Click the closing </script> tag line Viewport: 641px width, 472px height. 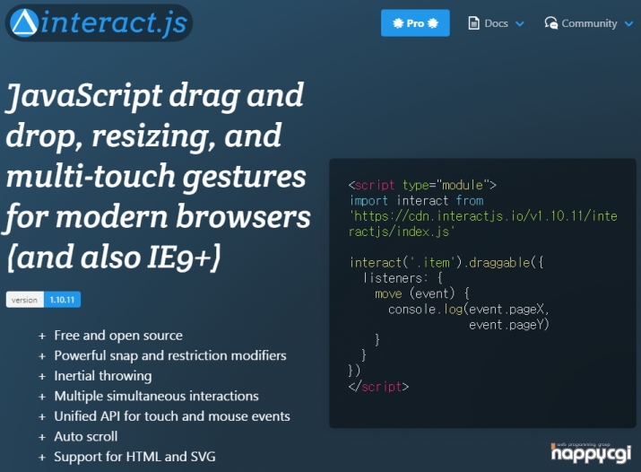click(x=378, y=386)
